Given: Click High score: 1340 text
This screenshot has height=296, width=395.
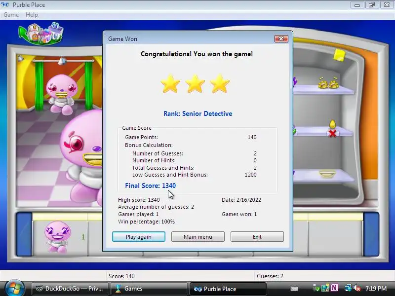Looking at the screenshot, I should click(x=139, y=200).
